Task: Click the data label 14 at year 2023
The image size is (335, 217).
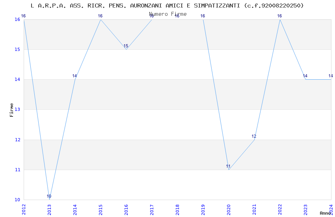Action: (305, 76)
